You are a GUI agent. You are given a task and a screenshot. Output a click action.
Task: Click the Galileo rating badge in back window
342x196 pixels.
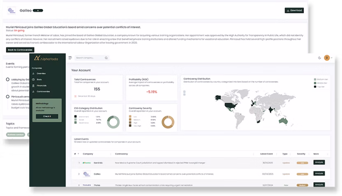[x=38, y=10]
